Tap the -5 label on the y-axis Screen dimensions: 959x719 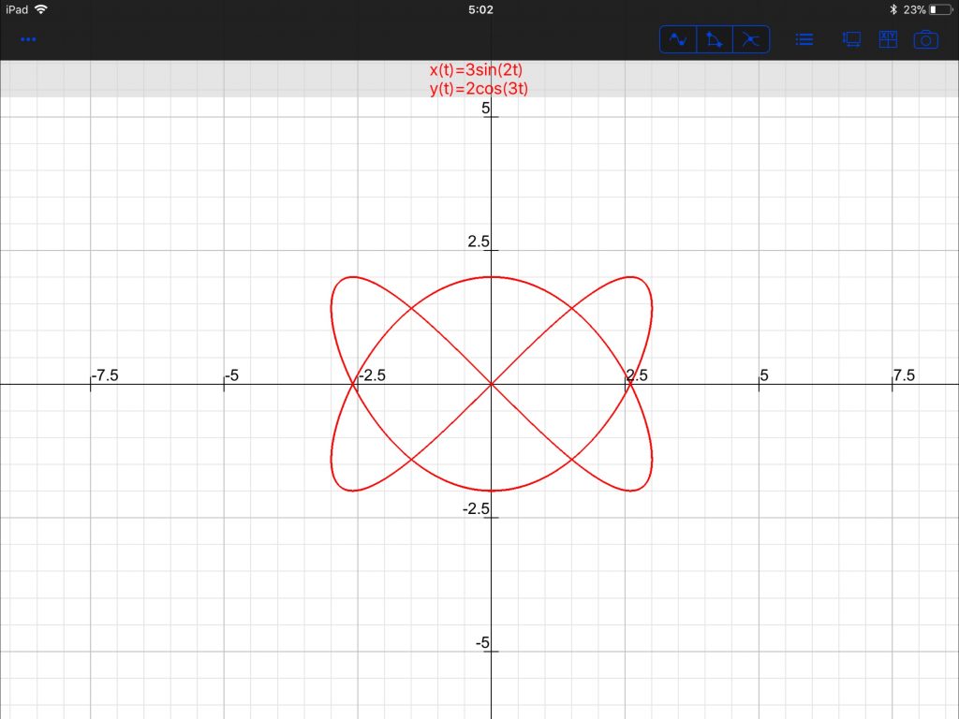[x=482, y=642]
